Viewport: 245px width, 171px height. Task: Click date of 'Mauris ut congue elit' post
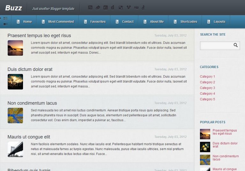pos(170,137)
